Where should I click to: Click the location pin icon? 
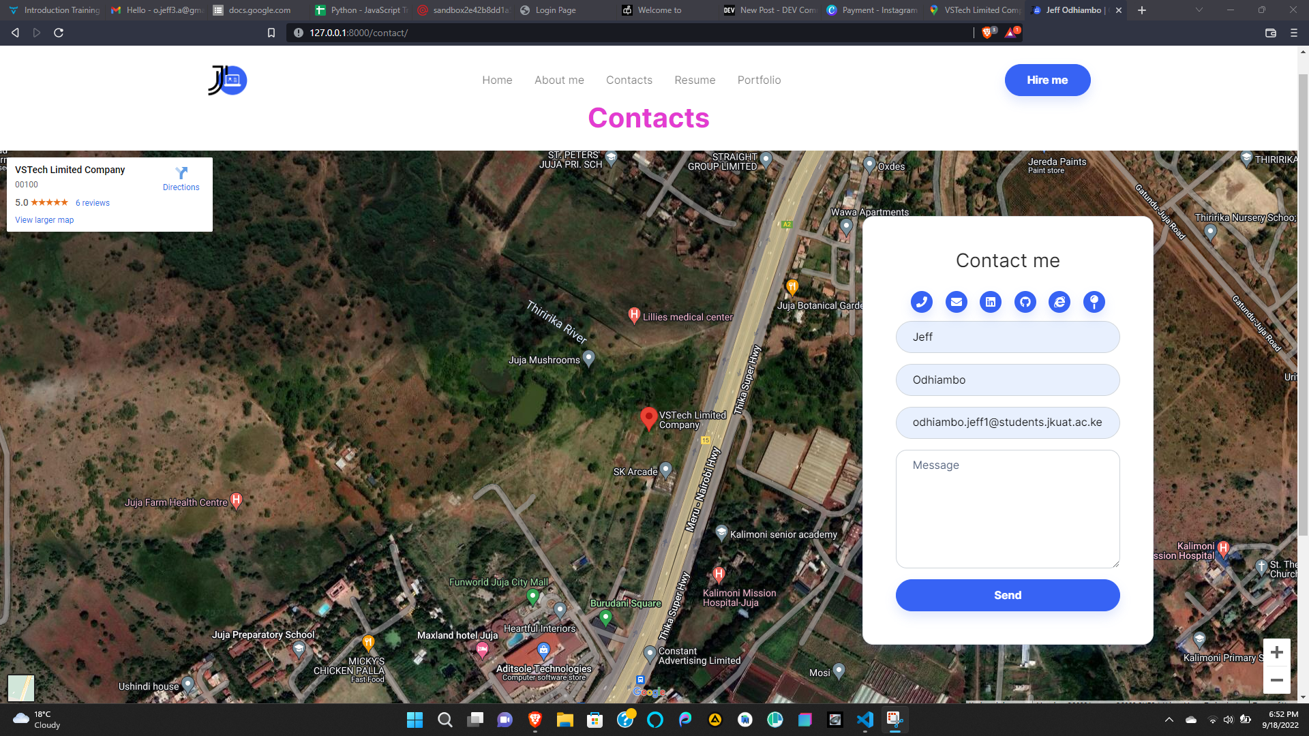click(x=1094, y=302)
